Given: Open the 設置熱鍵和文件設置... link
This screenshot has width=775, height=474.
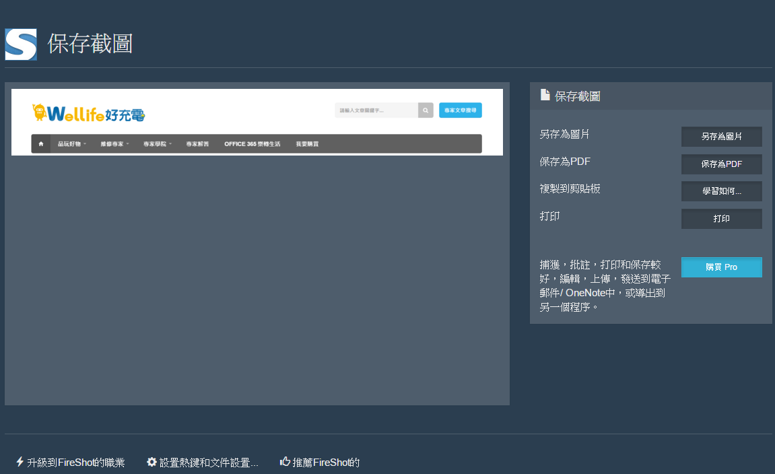Looking at the screenshot, I should tap(208, 463).
